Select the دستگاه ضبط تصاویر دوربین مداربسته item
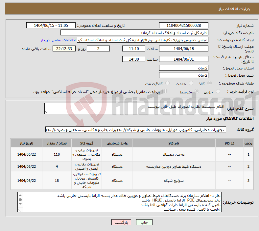 174,167
